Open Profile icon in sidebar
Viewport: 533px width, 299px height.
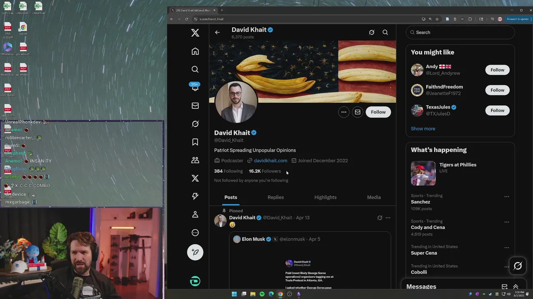[195, 215]
